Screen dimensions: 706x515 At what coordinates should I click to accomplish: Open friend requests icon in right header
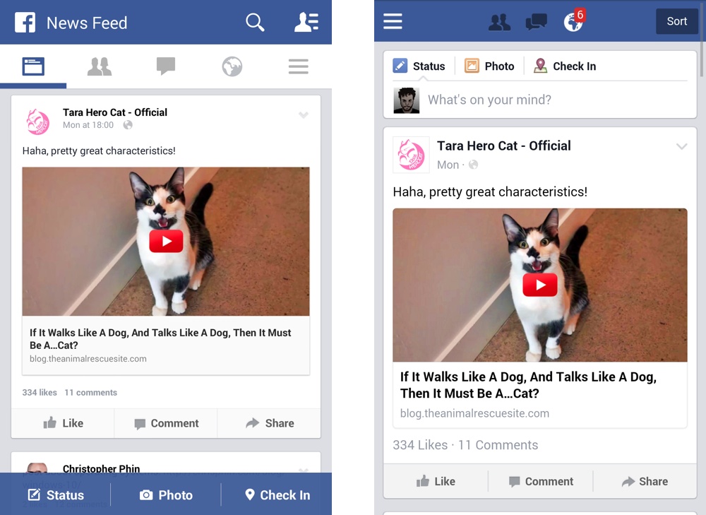[x=499, y=22]
